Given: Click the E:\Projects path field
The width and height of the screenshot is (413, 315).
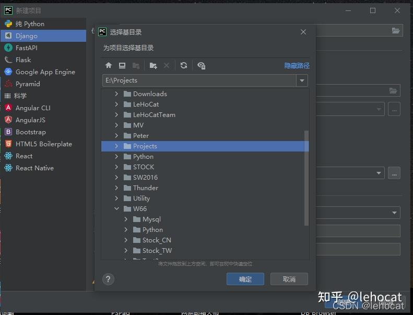Looking at the screenshot, I should click(x=199, y=80).
